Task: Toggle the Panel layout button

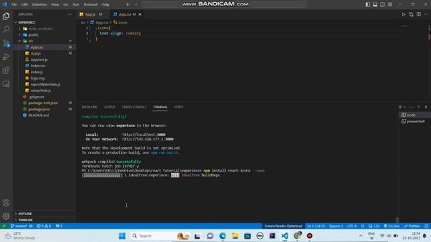Action: pyautogui.click(x=375, y=5)
